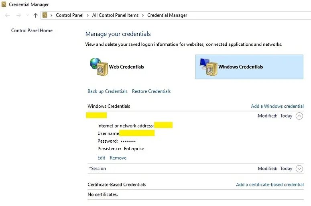The width and height of the screenshot is (311, 206).
Task: Select the Windows Credentials tab
Action: [x=240, y=67]
